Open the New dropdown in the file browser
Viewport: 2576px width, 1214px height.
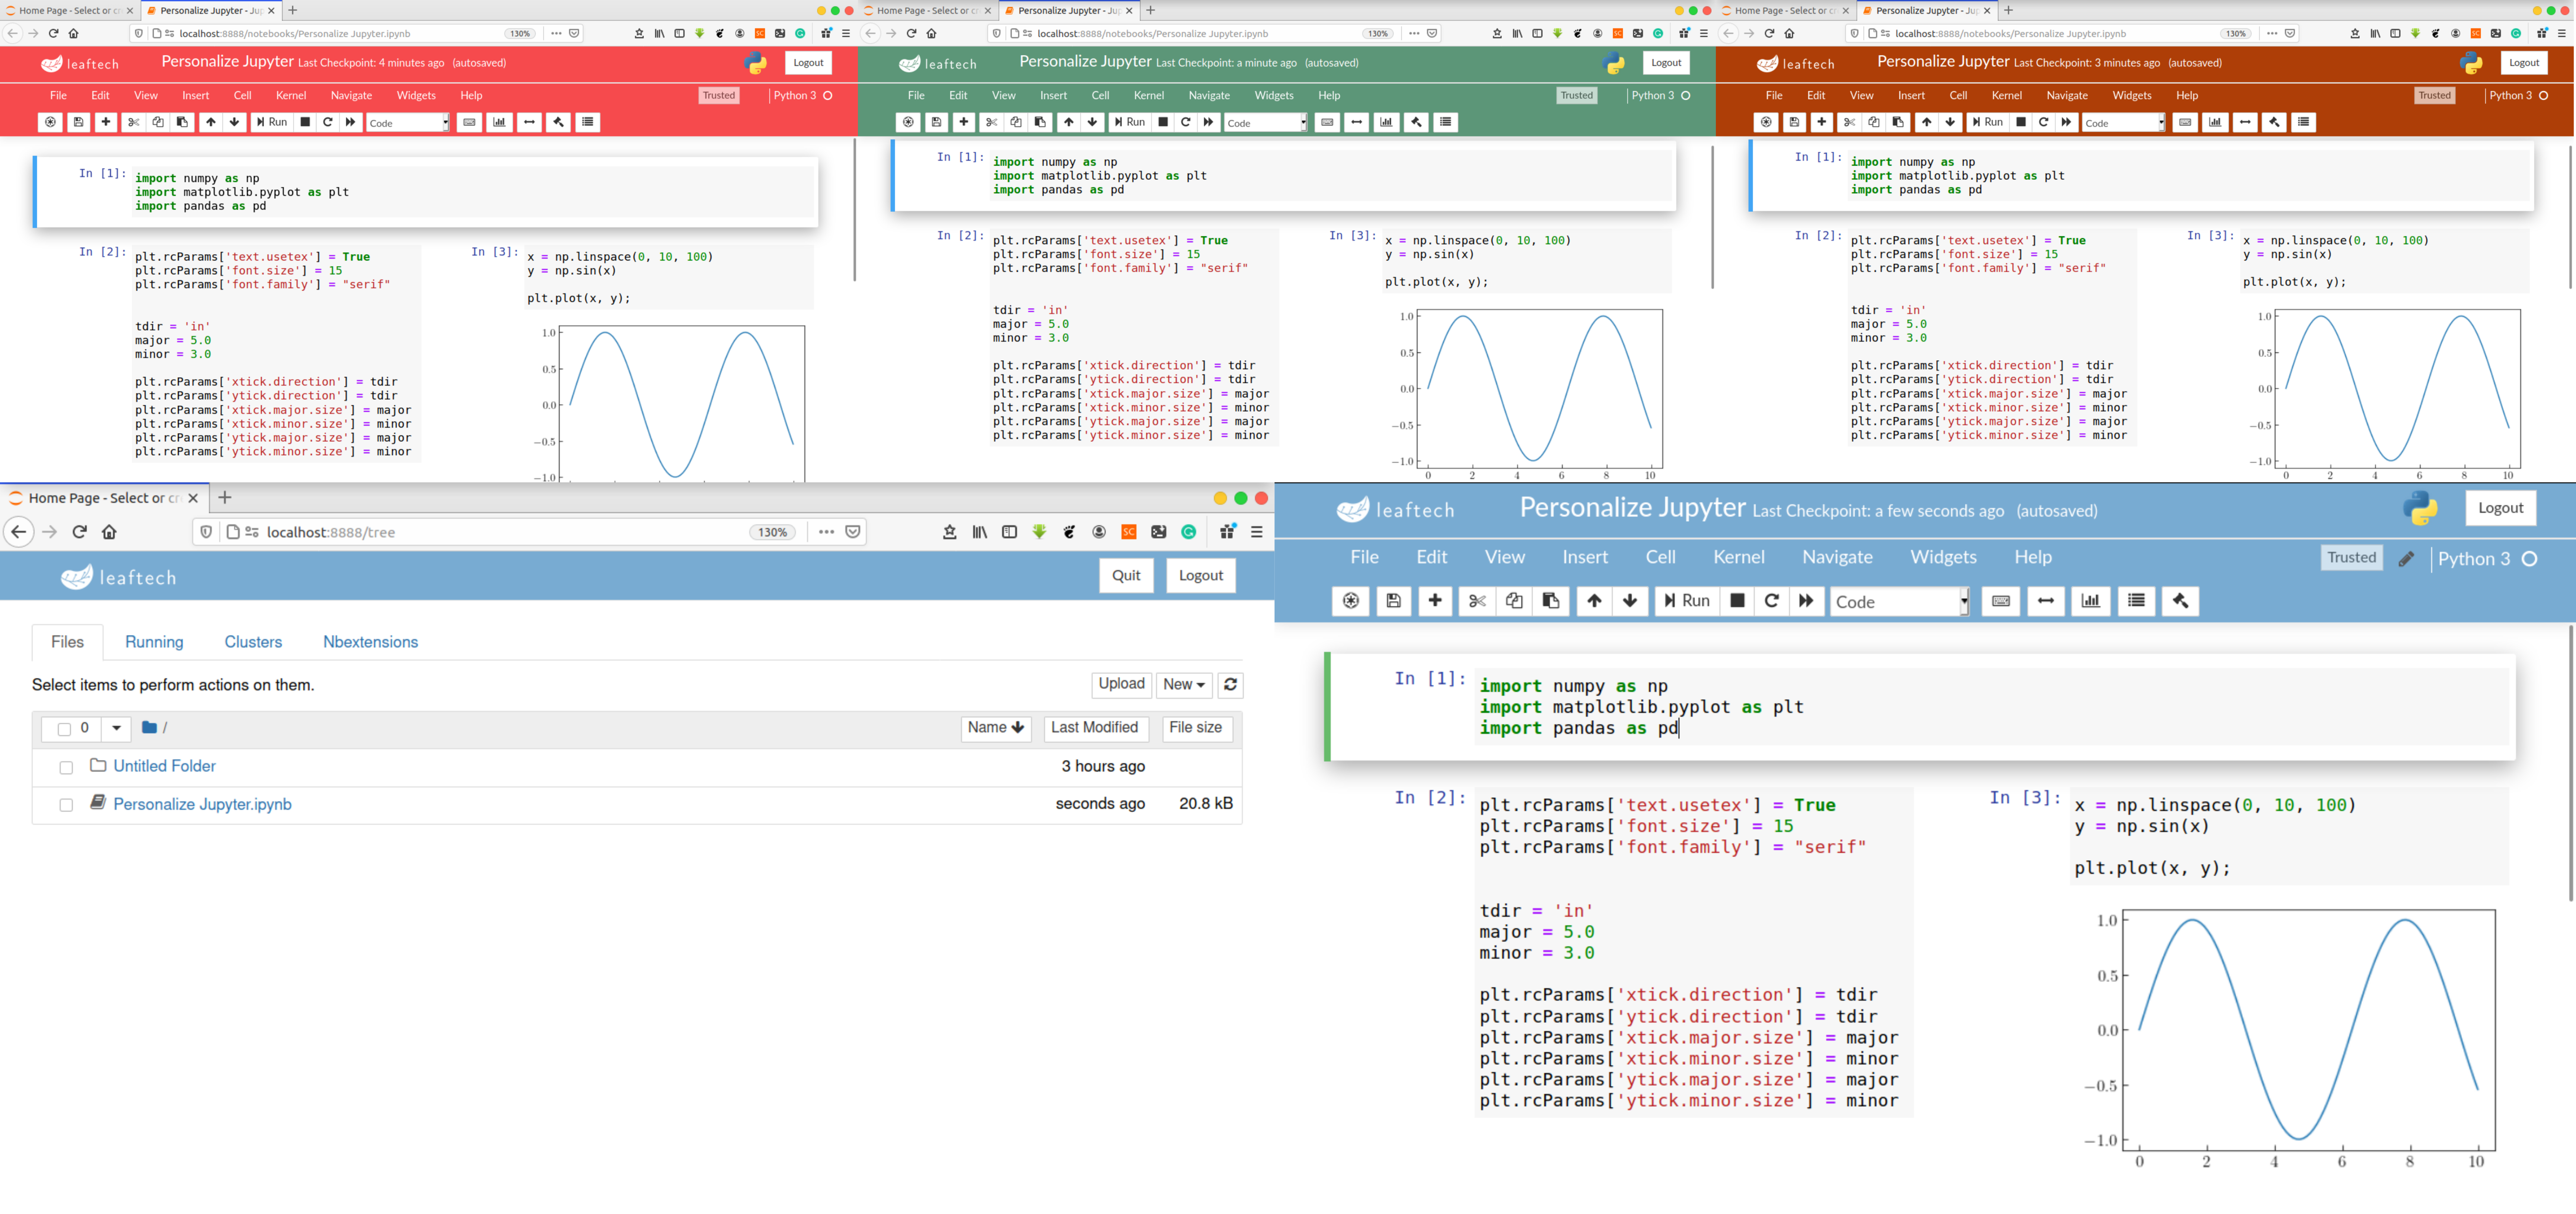[x=1184, y=685]
